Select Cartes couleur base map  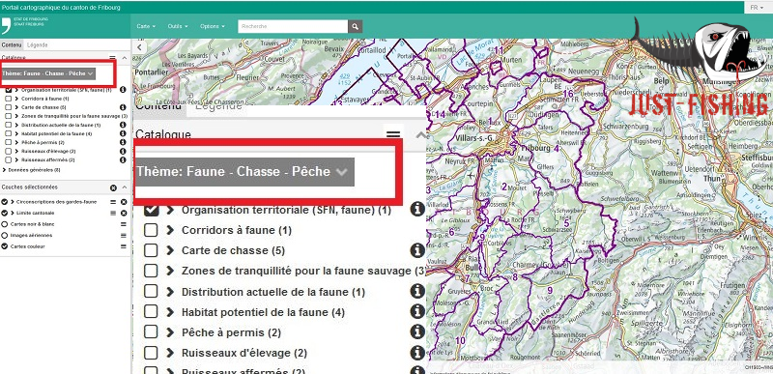click(5, 246)
